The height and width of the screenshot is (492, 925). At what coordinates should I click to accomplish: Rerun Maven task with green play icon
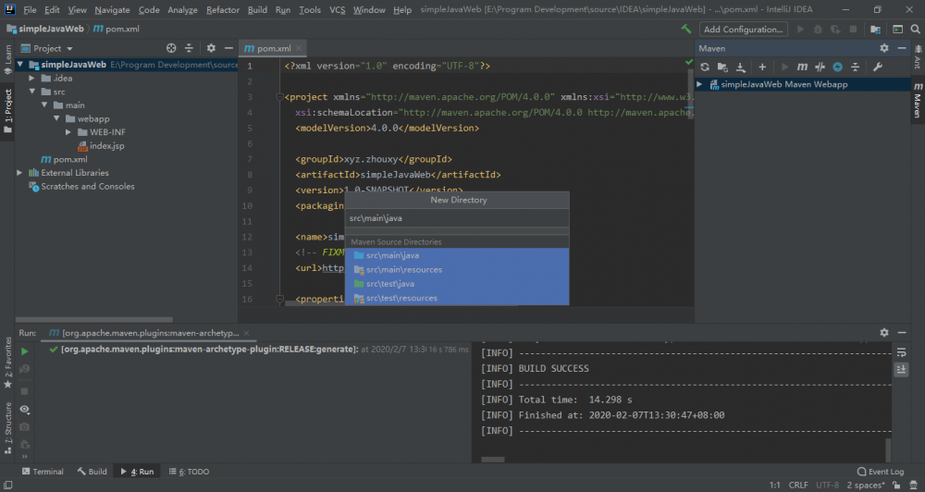click(25, 351)
